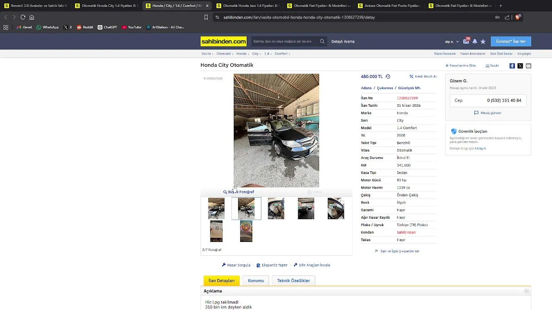Open the alp a. account dropdown
The image size is (552, 310).
452,42
